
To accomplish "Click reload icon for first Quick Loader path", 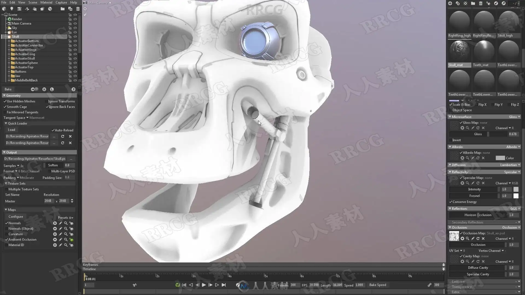I will 63,136.
